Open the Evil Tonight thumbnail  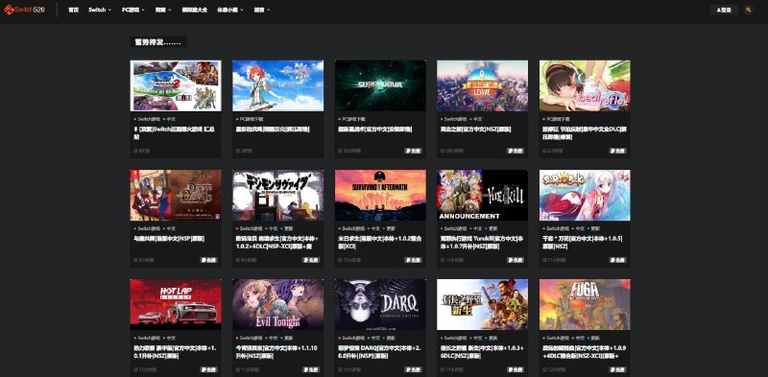(277, 304)
